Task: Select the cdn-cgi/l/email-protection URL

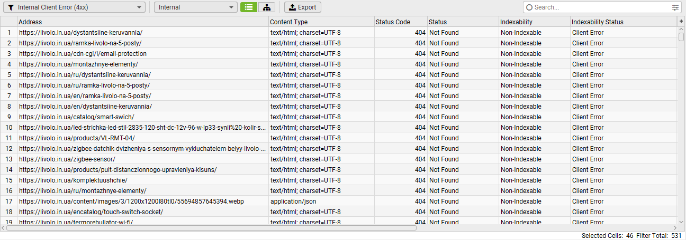Action: click(83, 54)
